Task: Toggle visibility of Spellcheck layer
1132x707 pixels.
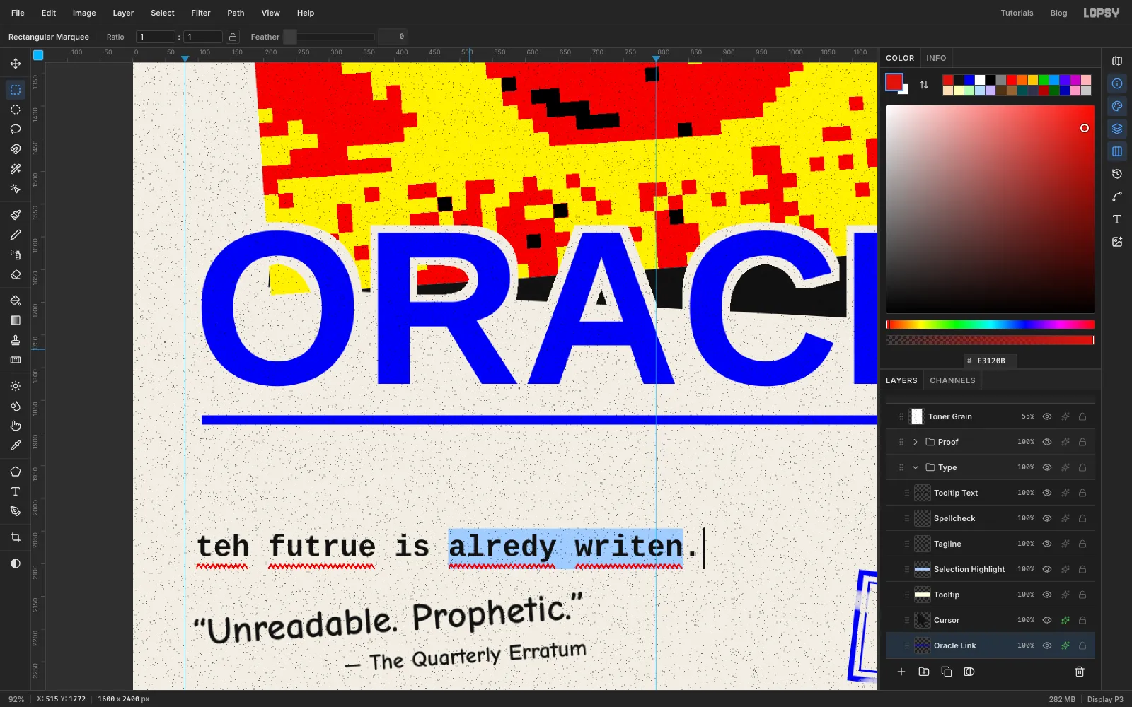Action: pos(1047,518)
